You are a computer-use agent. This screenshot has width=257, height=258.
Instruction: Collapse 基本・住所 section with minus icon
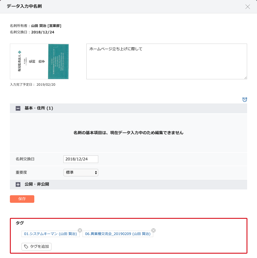coord(18,108)
